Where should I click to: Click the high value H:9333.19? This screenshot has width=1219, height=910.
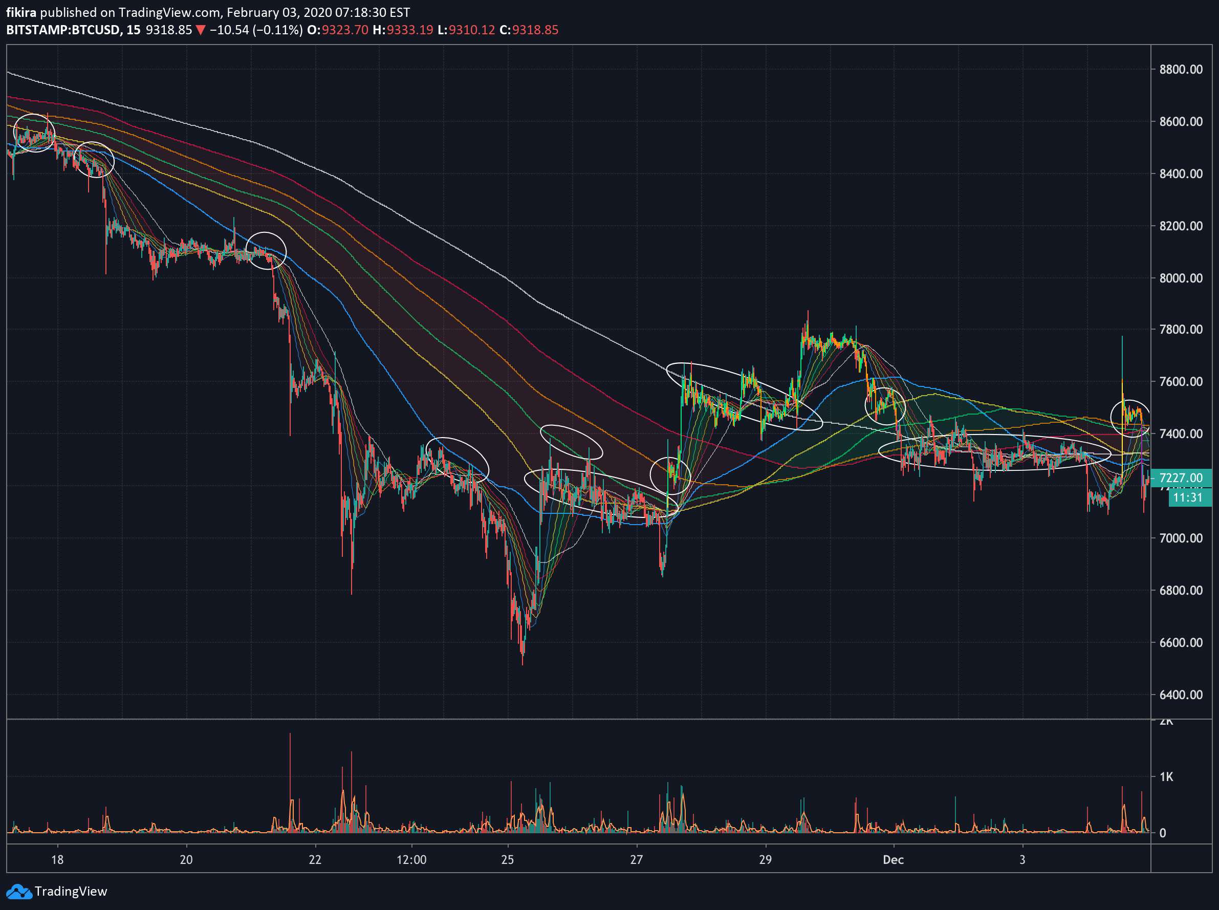403,30
